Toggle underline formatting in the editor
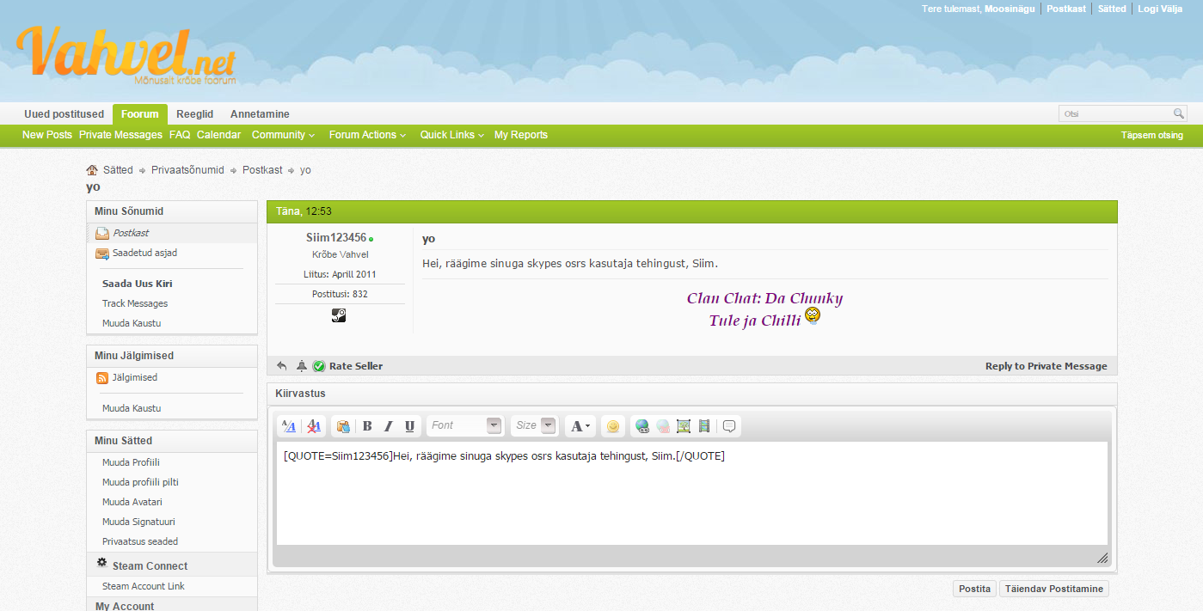The width and height of the screenshot is (1203, 611). (409, 426)
